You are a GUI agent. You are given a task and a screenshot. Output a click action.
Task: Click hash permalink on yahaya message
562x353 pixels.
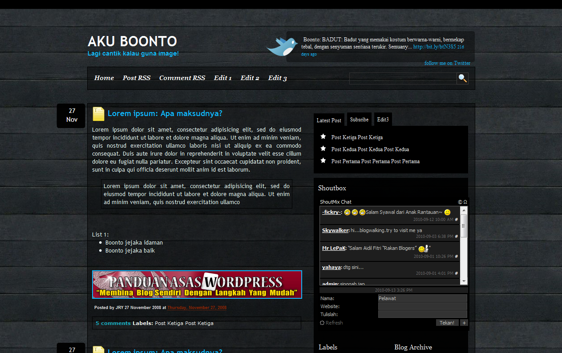point(456,273)
